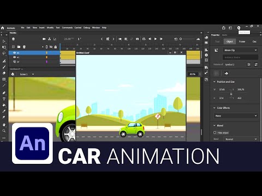Select the Rectangle tool

point(4,79)
